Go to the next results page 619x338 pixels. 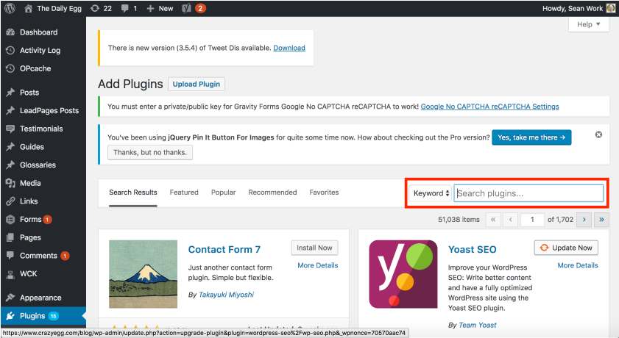584,220
